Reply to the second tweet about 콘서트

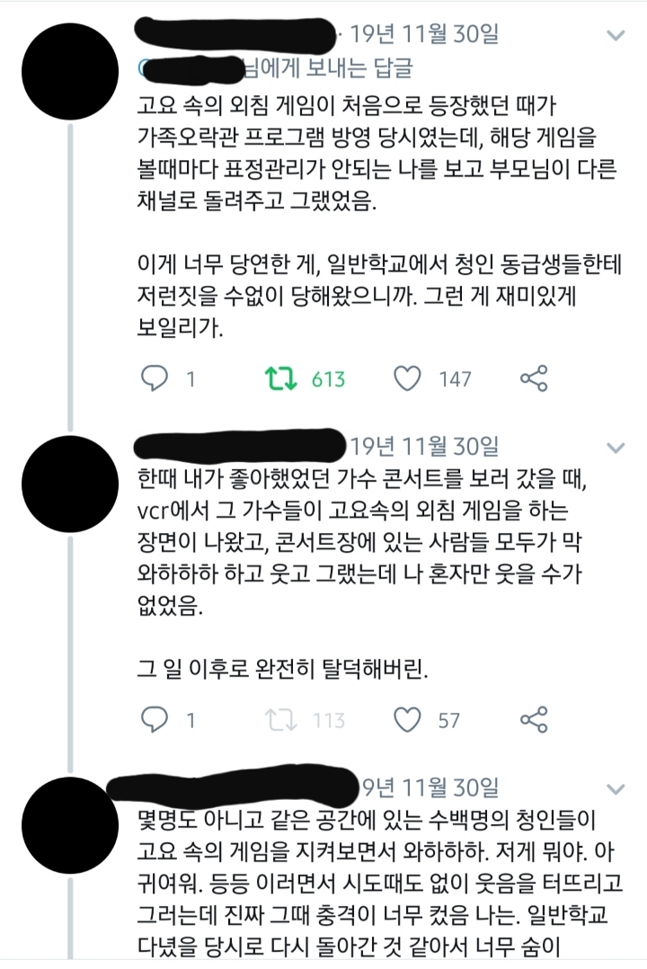[x=155, y=718]
